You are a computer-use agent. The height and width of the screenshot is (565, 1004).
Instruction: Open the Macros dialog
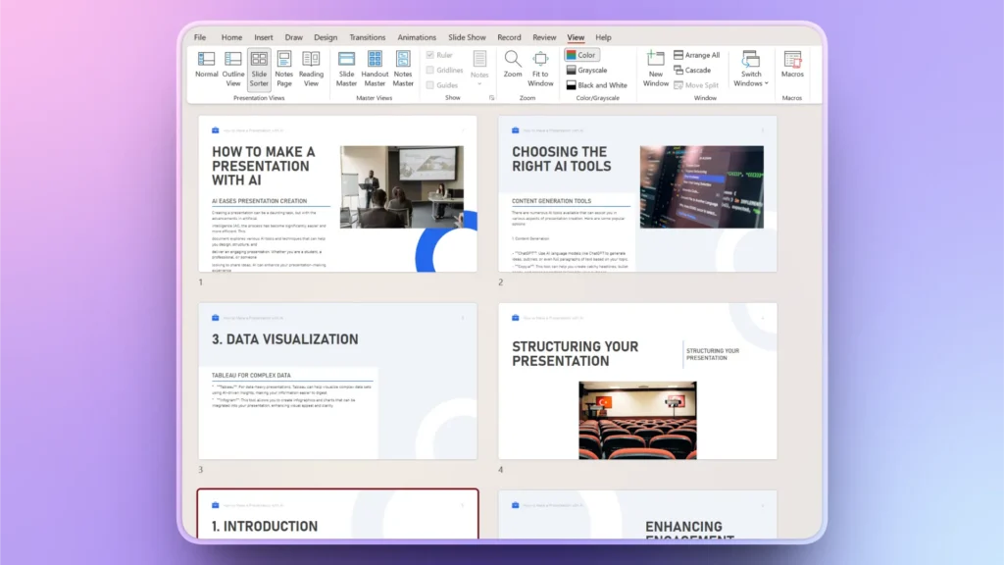tap(792, 65)
